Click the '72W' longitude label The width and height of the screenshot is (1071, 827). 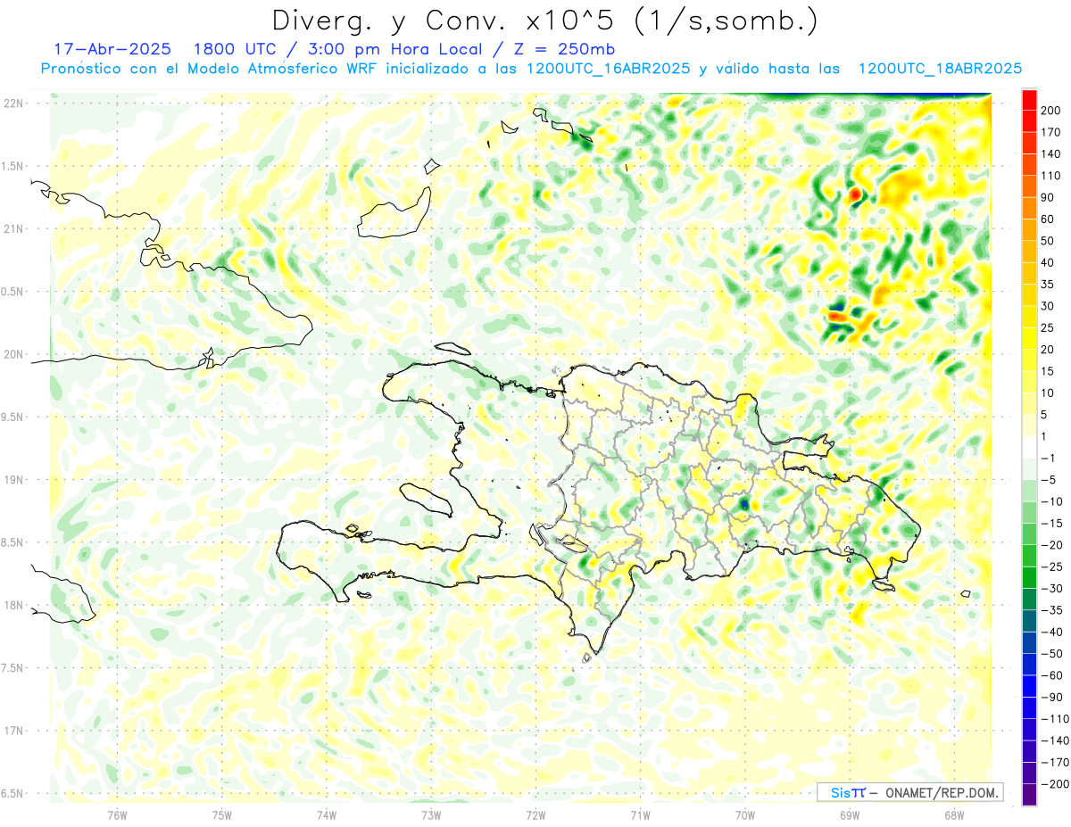[535, 815]
